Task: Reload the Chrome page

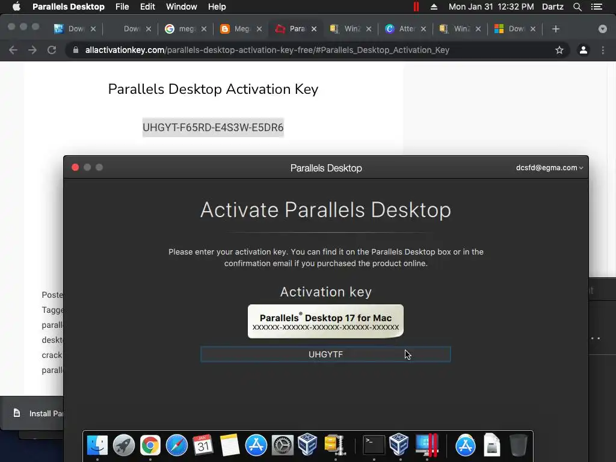Action: click(x=52, y=50)
